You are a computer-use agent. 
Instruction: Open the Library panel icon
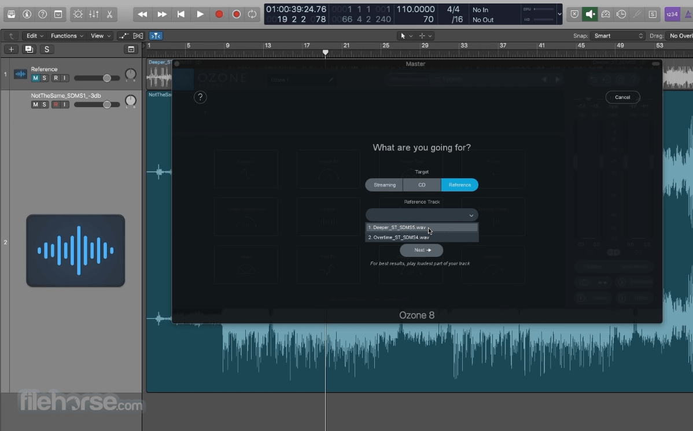(11, 14)
